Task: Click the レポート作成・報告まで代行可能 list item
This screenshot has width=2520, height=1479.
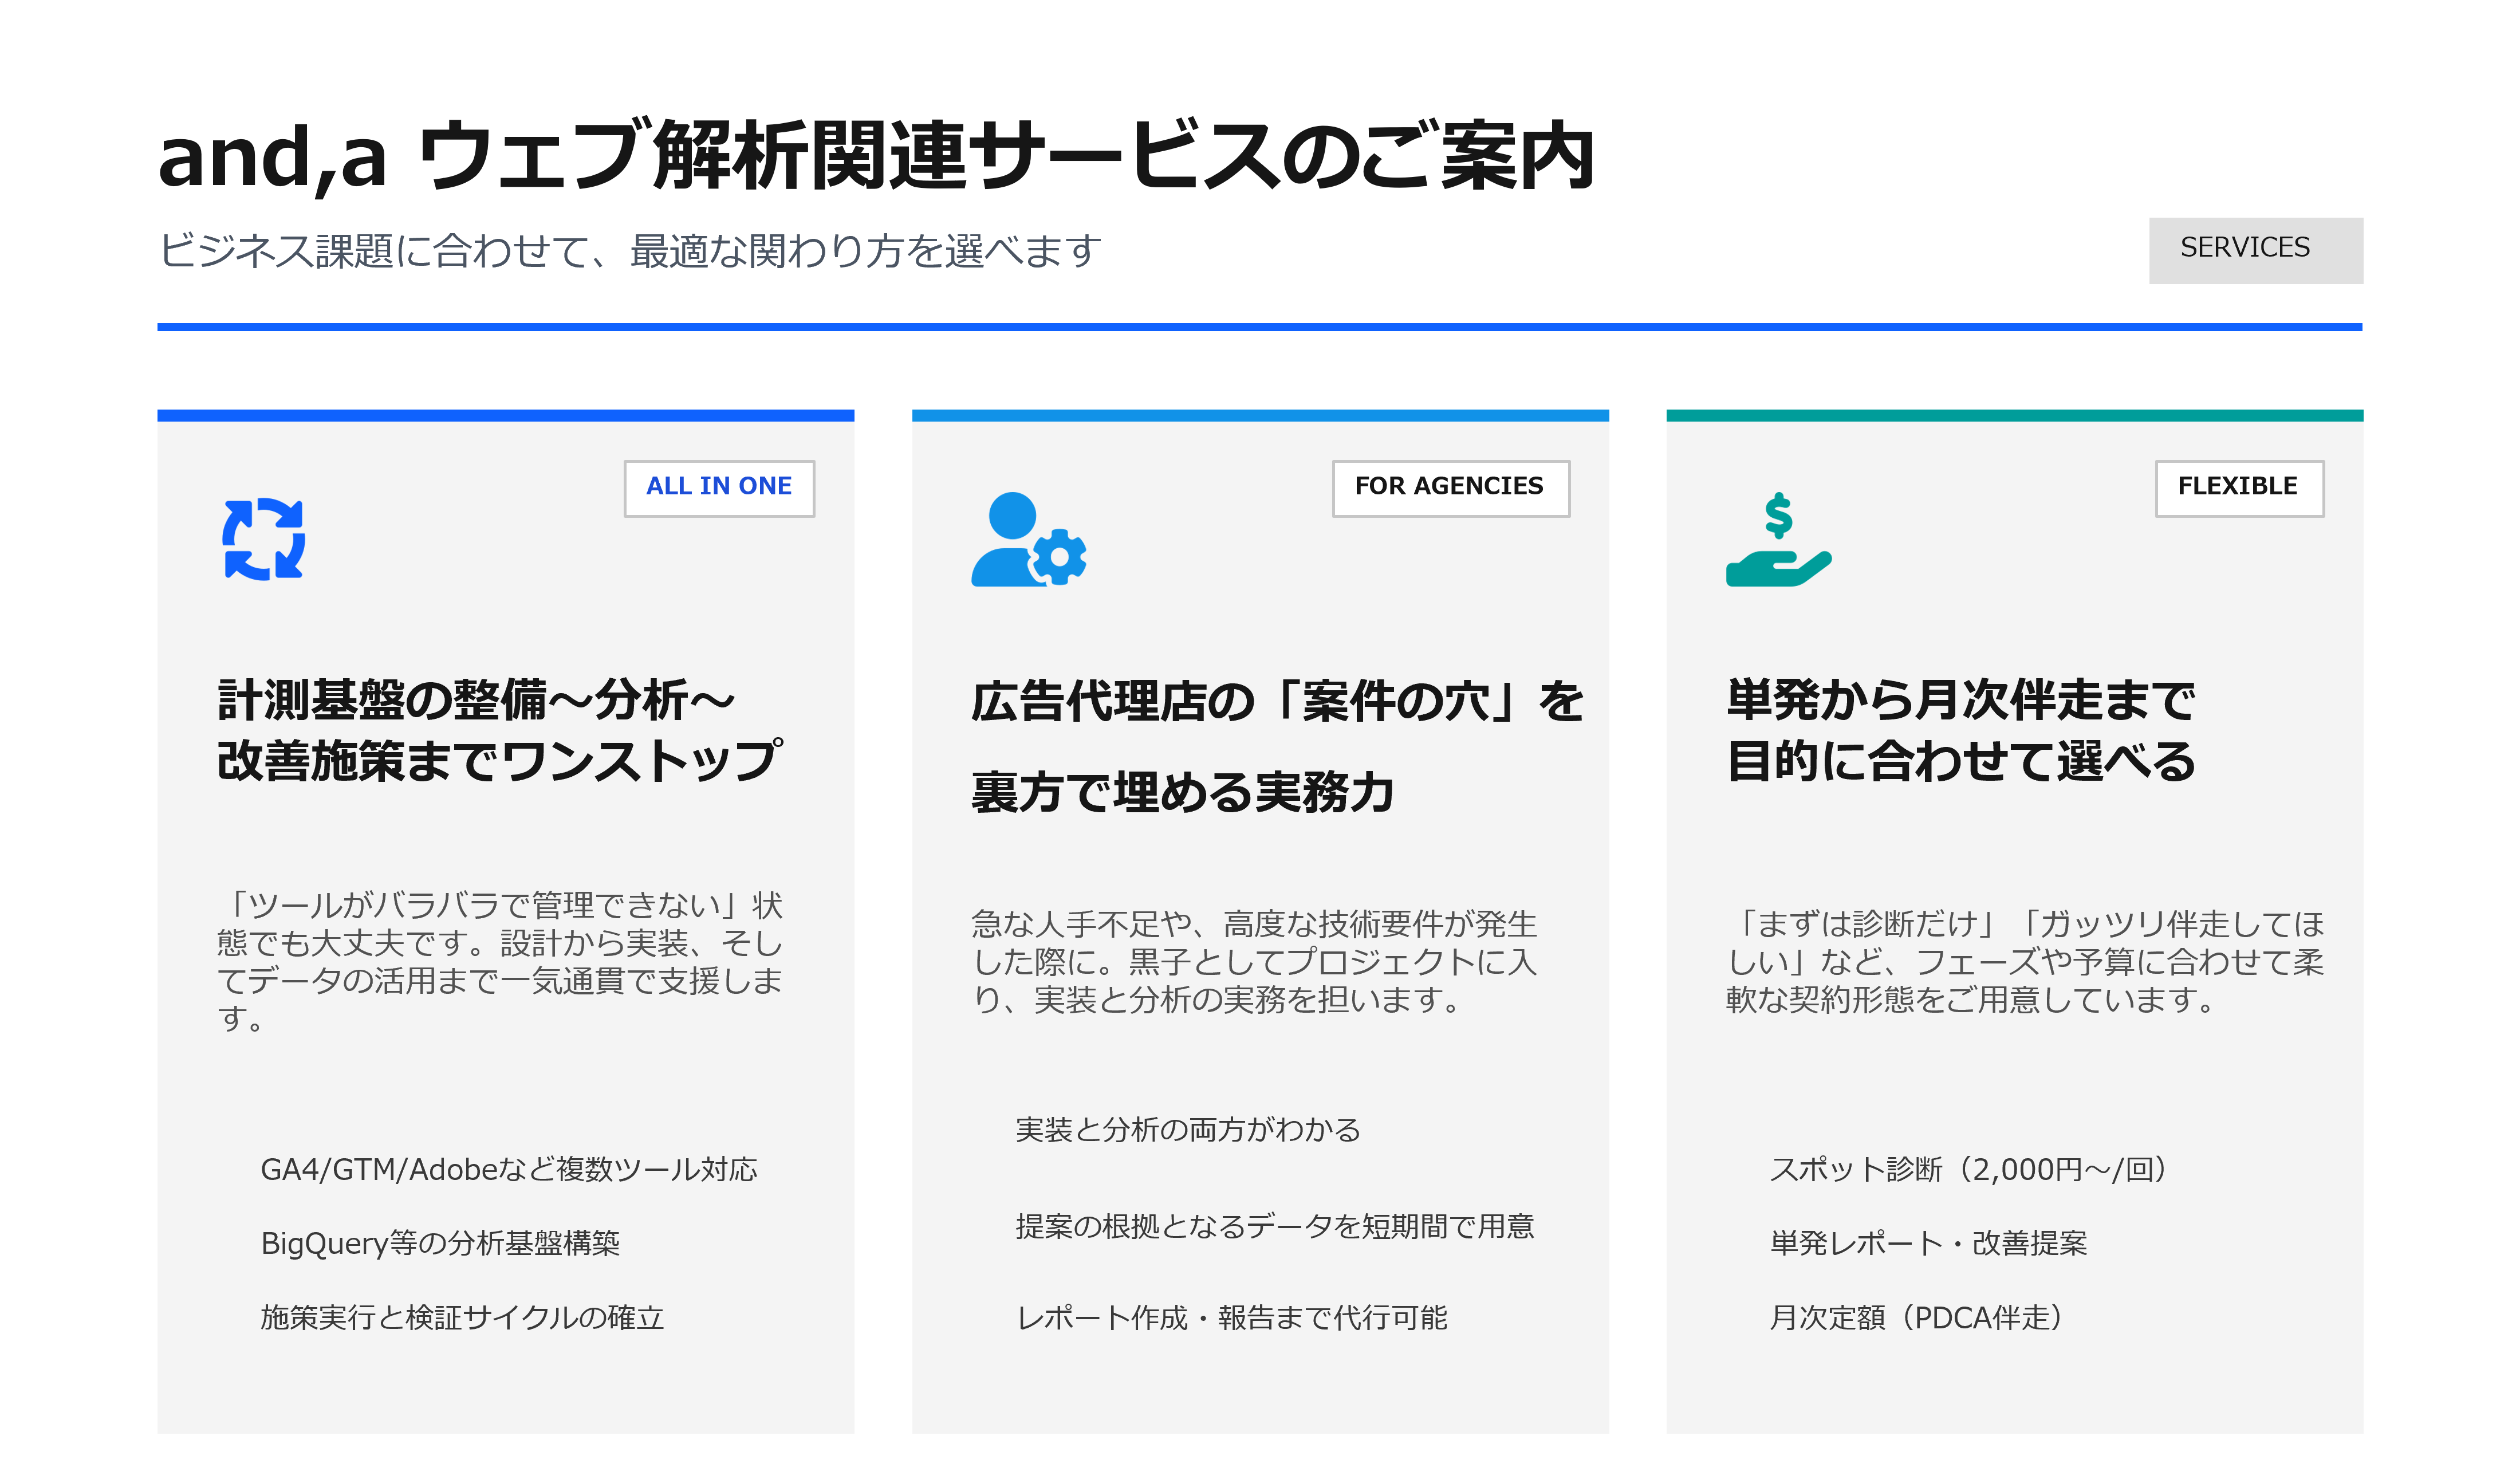Action: 1231,1316
